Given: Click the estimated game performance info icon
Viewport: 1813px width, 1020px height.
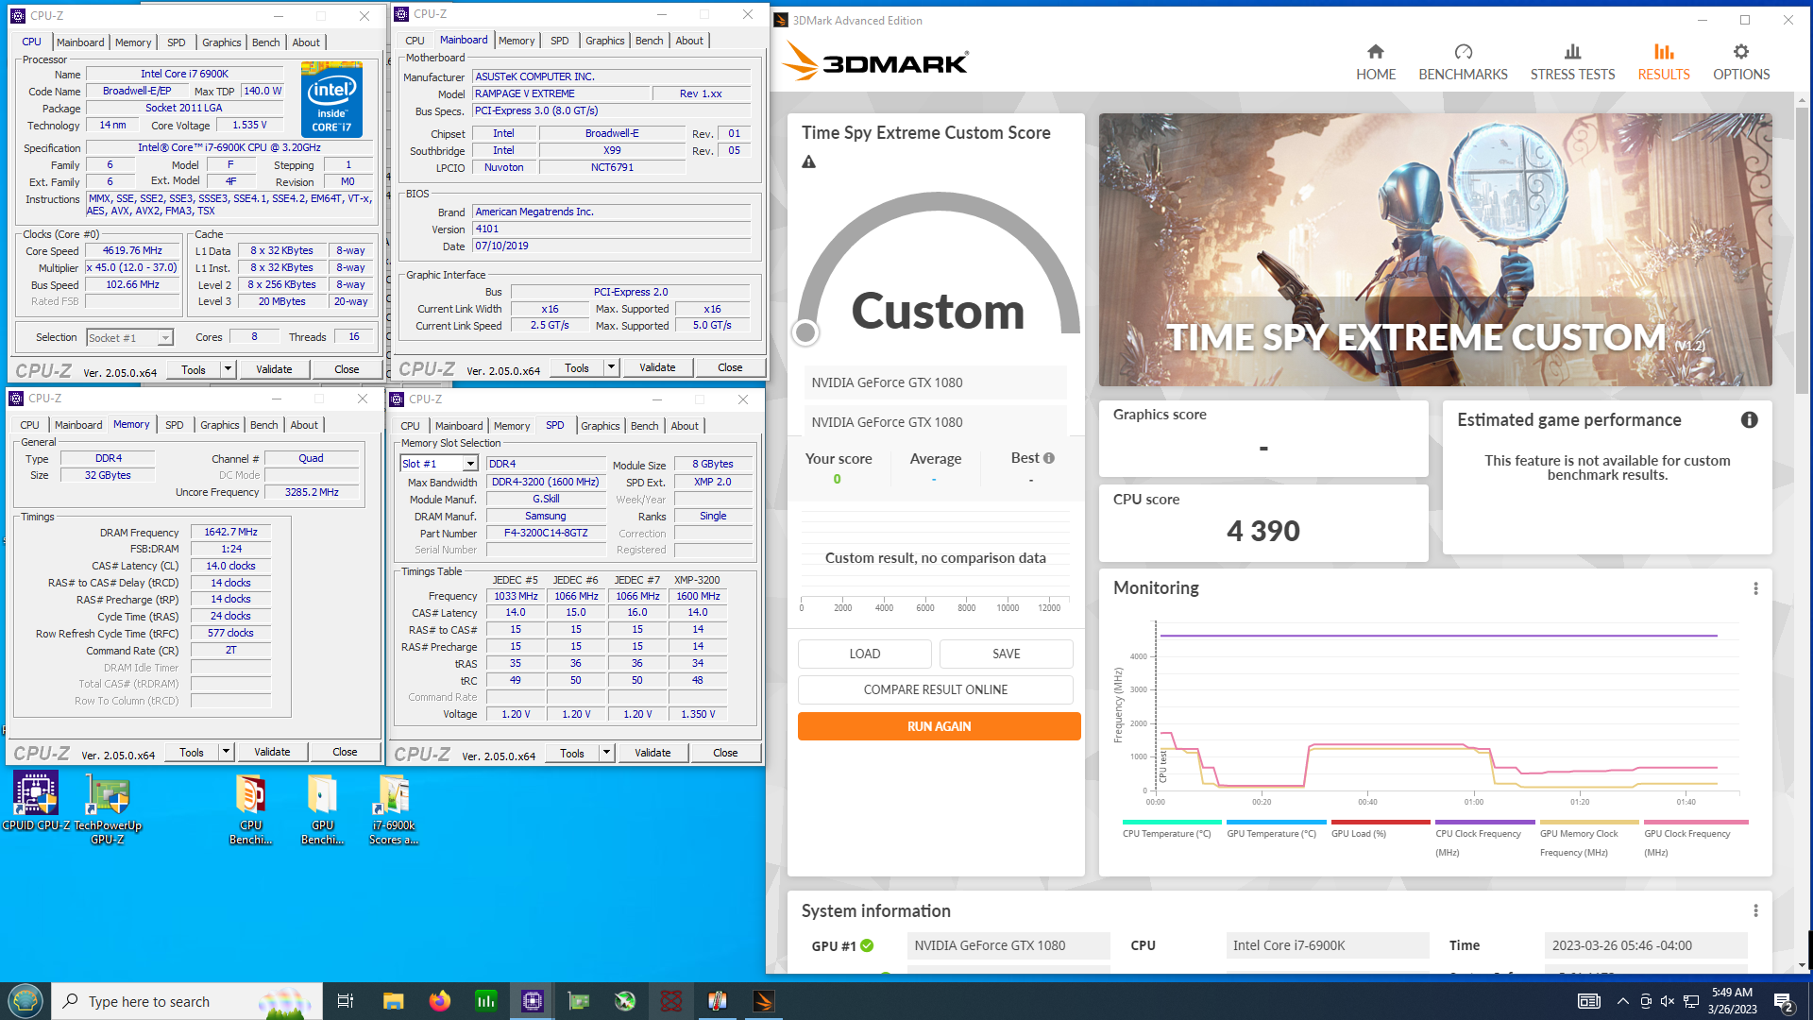Looking at the screenshot, I should pos(1749,420).
